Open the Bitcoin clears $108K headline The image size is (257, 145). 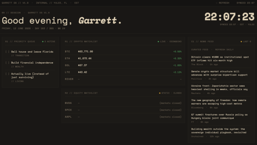click(220, 59)
